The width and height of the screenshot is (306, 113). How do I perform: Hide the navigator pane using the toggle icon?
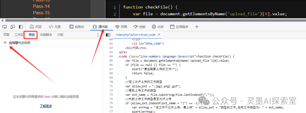(108, 35)
